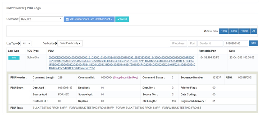Apply the 1 min time filter
262x117 pixels.
(x=224, y=31)
